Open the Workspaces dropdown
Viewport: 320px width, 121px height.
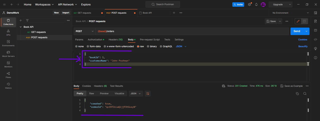coord(44,4)
